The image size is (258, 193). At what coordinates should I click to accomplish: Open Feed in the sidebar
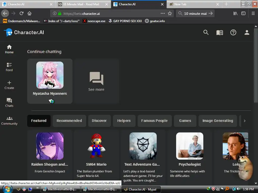[x=9, y=67]
